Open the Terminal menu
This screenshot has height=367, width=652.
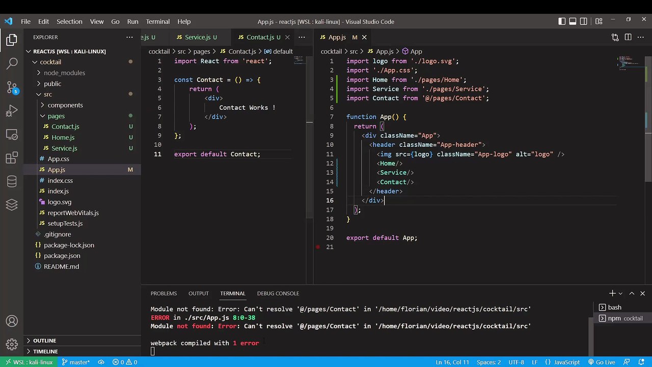click(x=158, y=21)
